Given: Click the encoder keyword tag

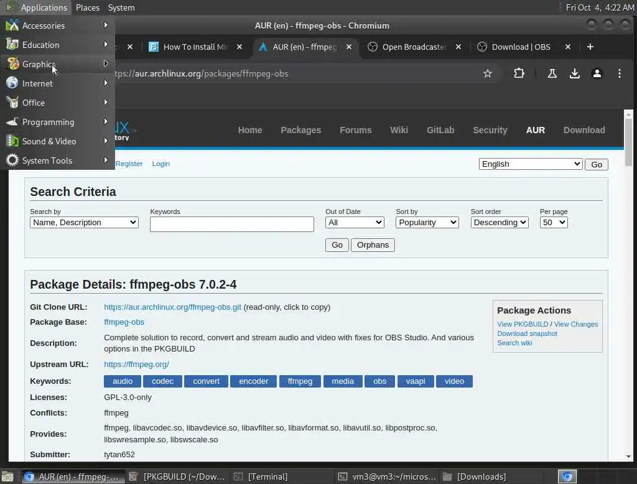Looking at the screenshot, I should point(254,381).
